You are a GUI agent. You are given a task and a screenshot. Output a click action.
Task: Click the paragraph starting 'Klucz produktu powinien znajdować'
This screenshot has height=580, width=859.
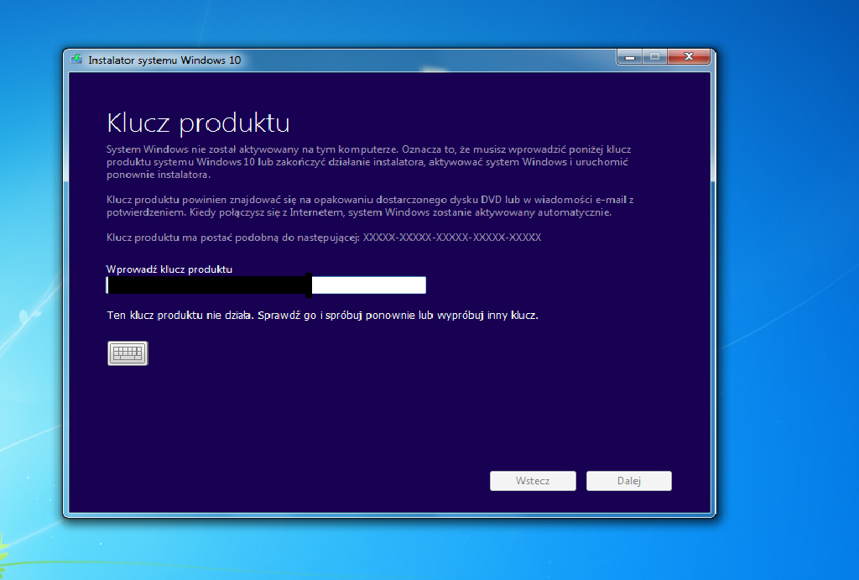coord(370,206)
